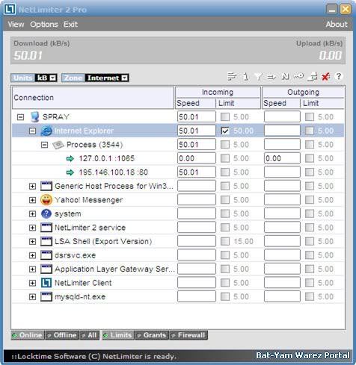The image size is (356, 365).
Task: Click the SPRAY computer icon
Action: pyautogui.click(x=34, y=116)
